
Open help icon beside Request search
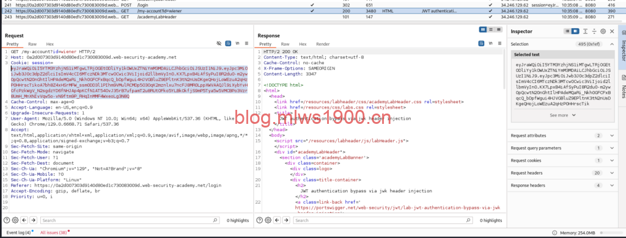[x=6, y=220]
